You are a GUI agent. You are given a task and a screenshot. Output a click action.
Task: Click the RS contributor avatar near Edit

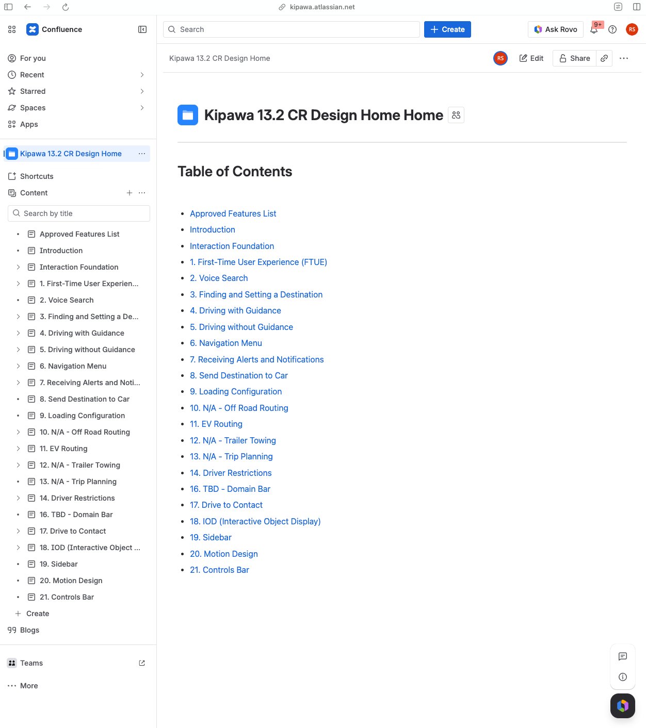pyautogui.click(x=500, y=58)
